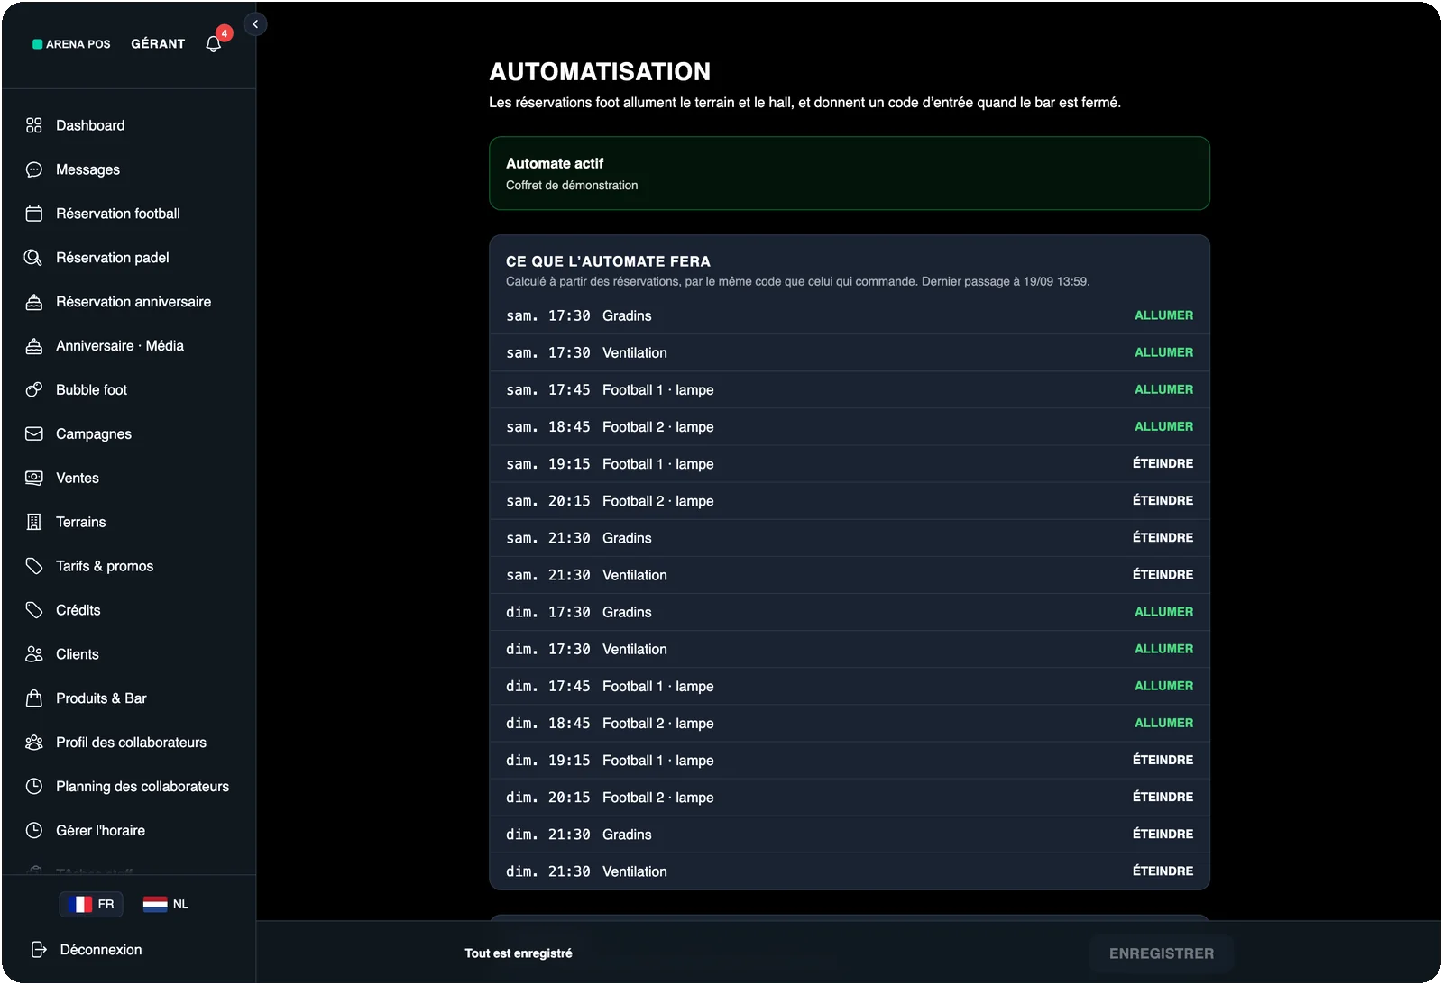
Task: Open notifications bell with badge
Action: pyautogui.click(x=215, y=42)
